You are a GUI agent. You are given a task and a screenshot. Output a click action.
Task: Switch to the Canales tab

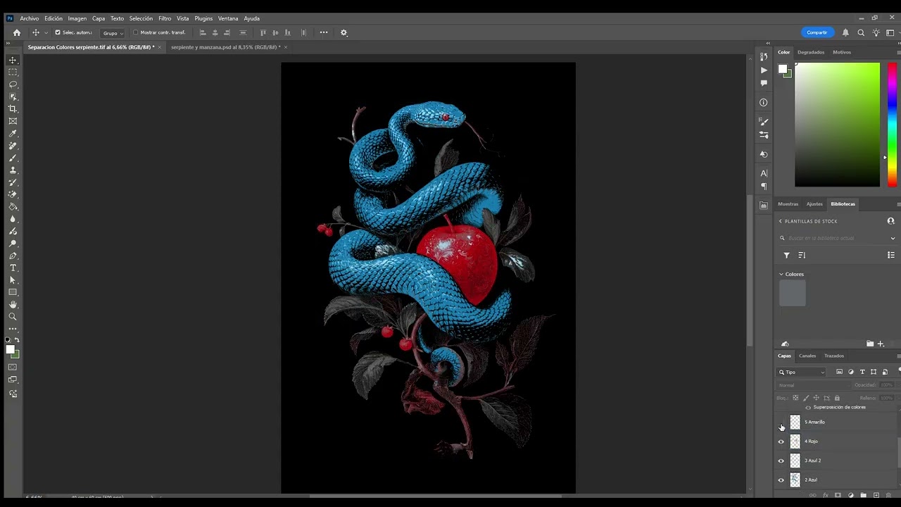807,356
